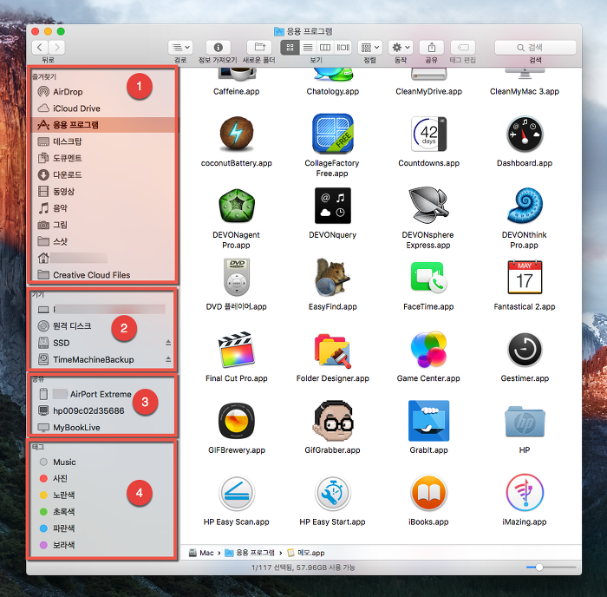This screenshot has width=607, height=597.
Task: Select DEVONsphere Express.app icon
Action: [428, 206]
